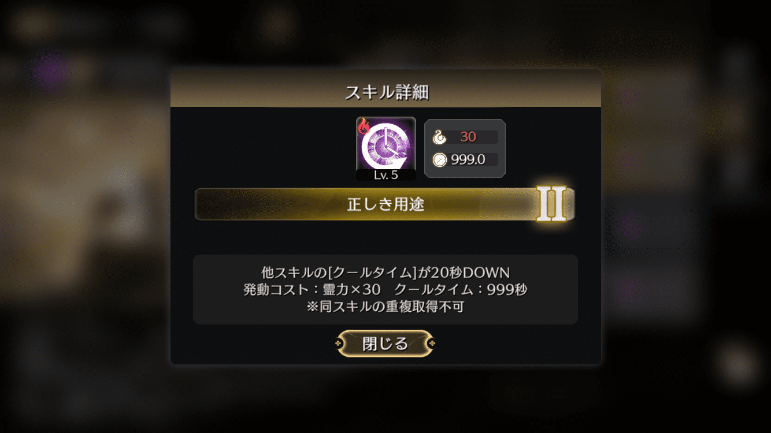The width and height of the screenshot is (771, 433).
Task: Click the ※同スキルの重複取得不可 note
Action: [385, 307]
